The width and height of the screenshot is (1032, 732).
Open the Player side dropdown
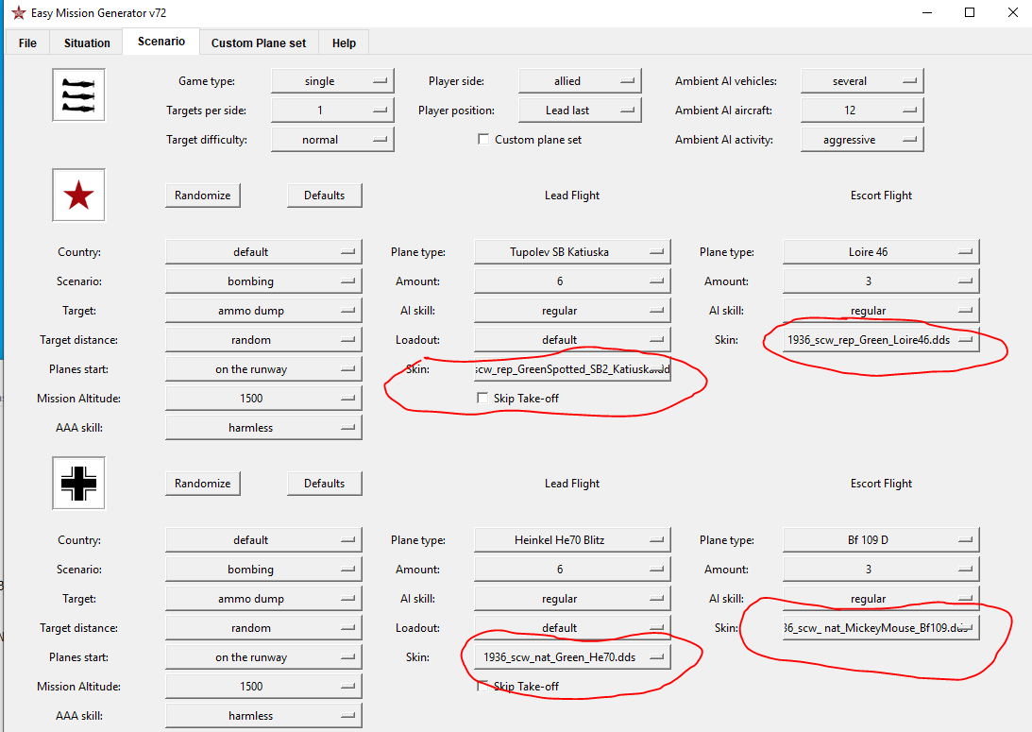(580, 81)
